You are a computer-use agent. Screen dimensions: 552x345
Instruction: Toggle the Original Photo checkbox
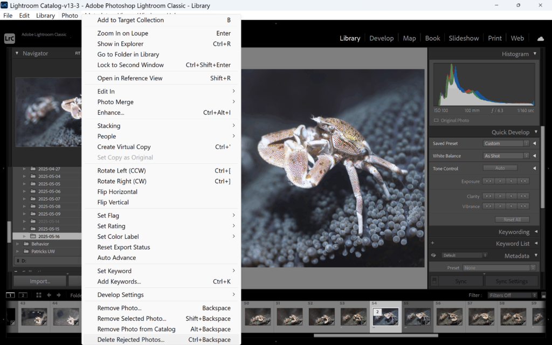[436, 120]
